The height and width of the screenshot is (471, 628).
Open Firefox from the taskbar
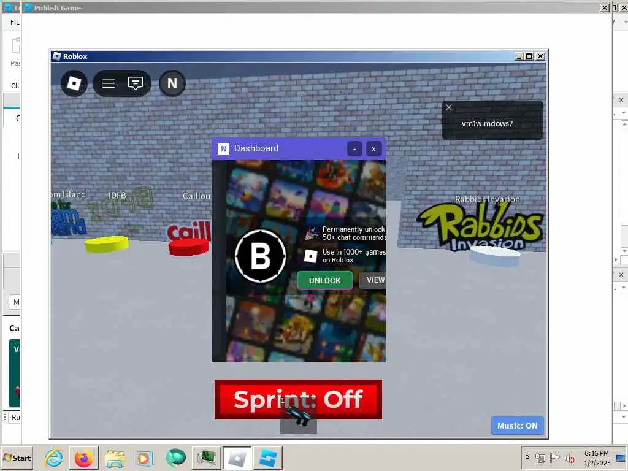[x=83, y=458]
